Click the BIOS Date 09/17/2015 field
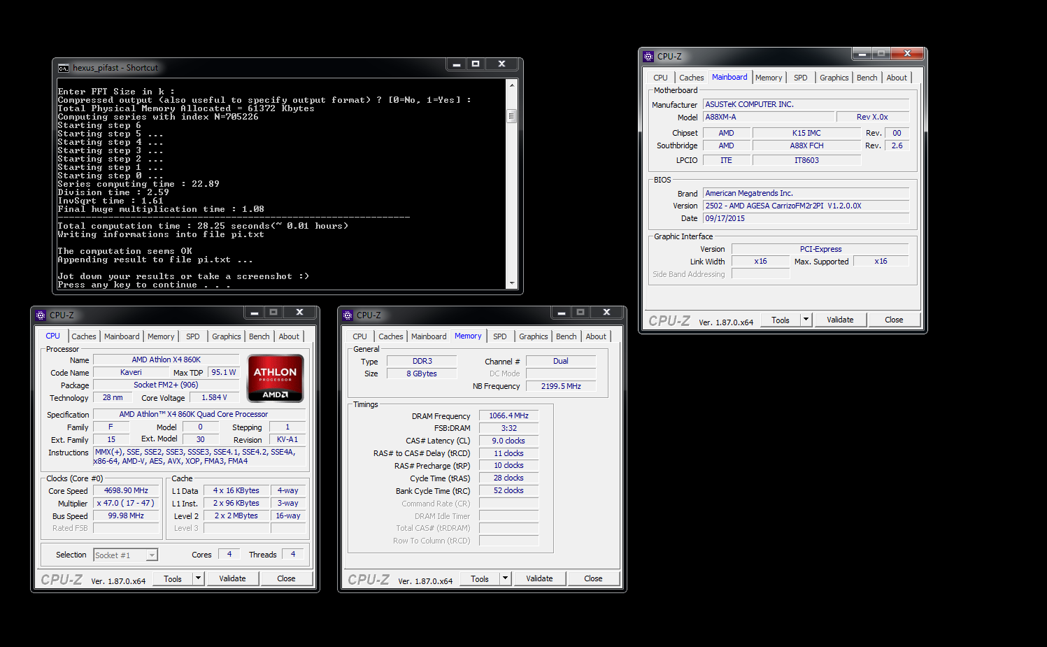 (806, 219)
